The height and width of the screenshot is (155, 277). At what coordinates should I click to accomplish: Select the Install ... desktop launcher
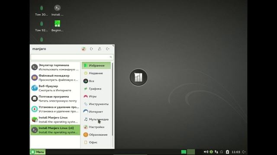point(58,10)
